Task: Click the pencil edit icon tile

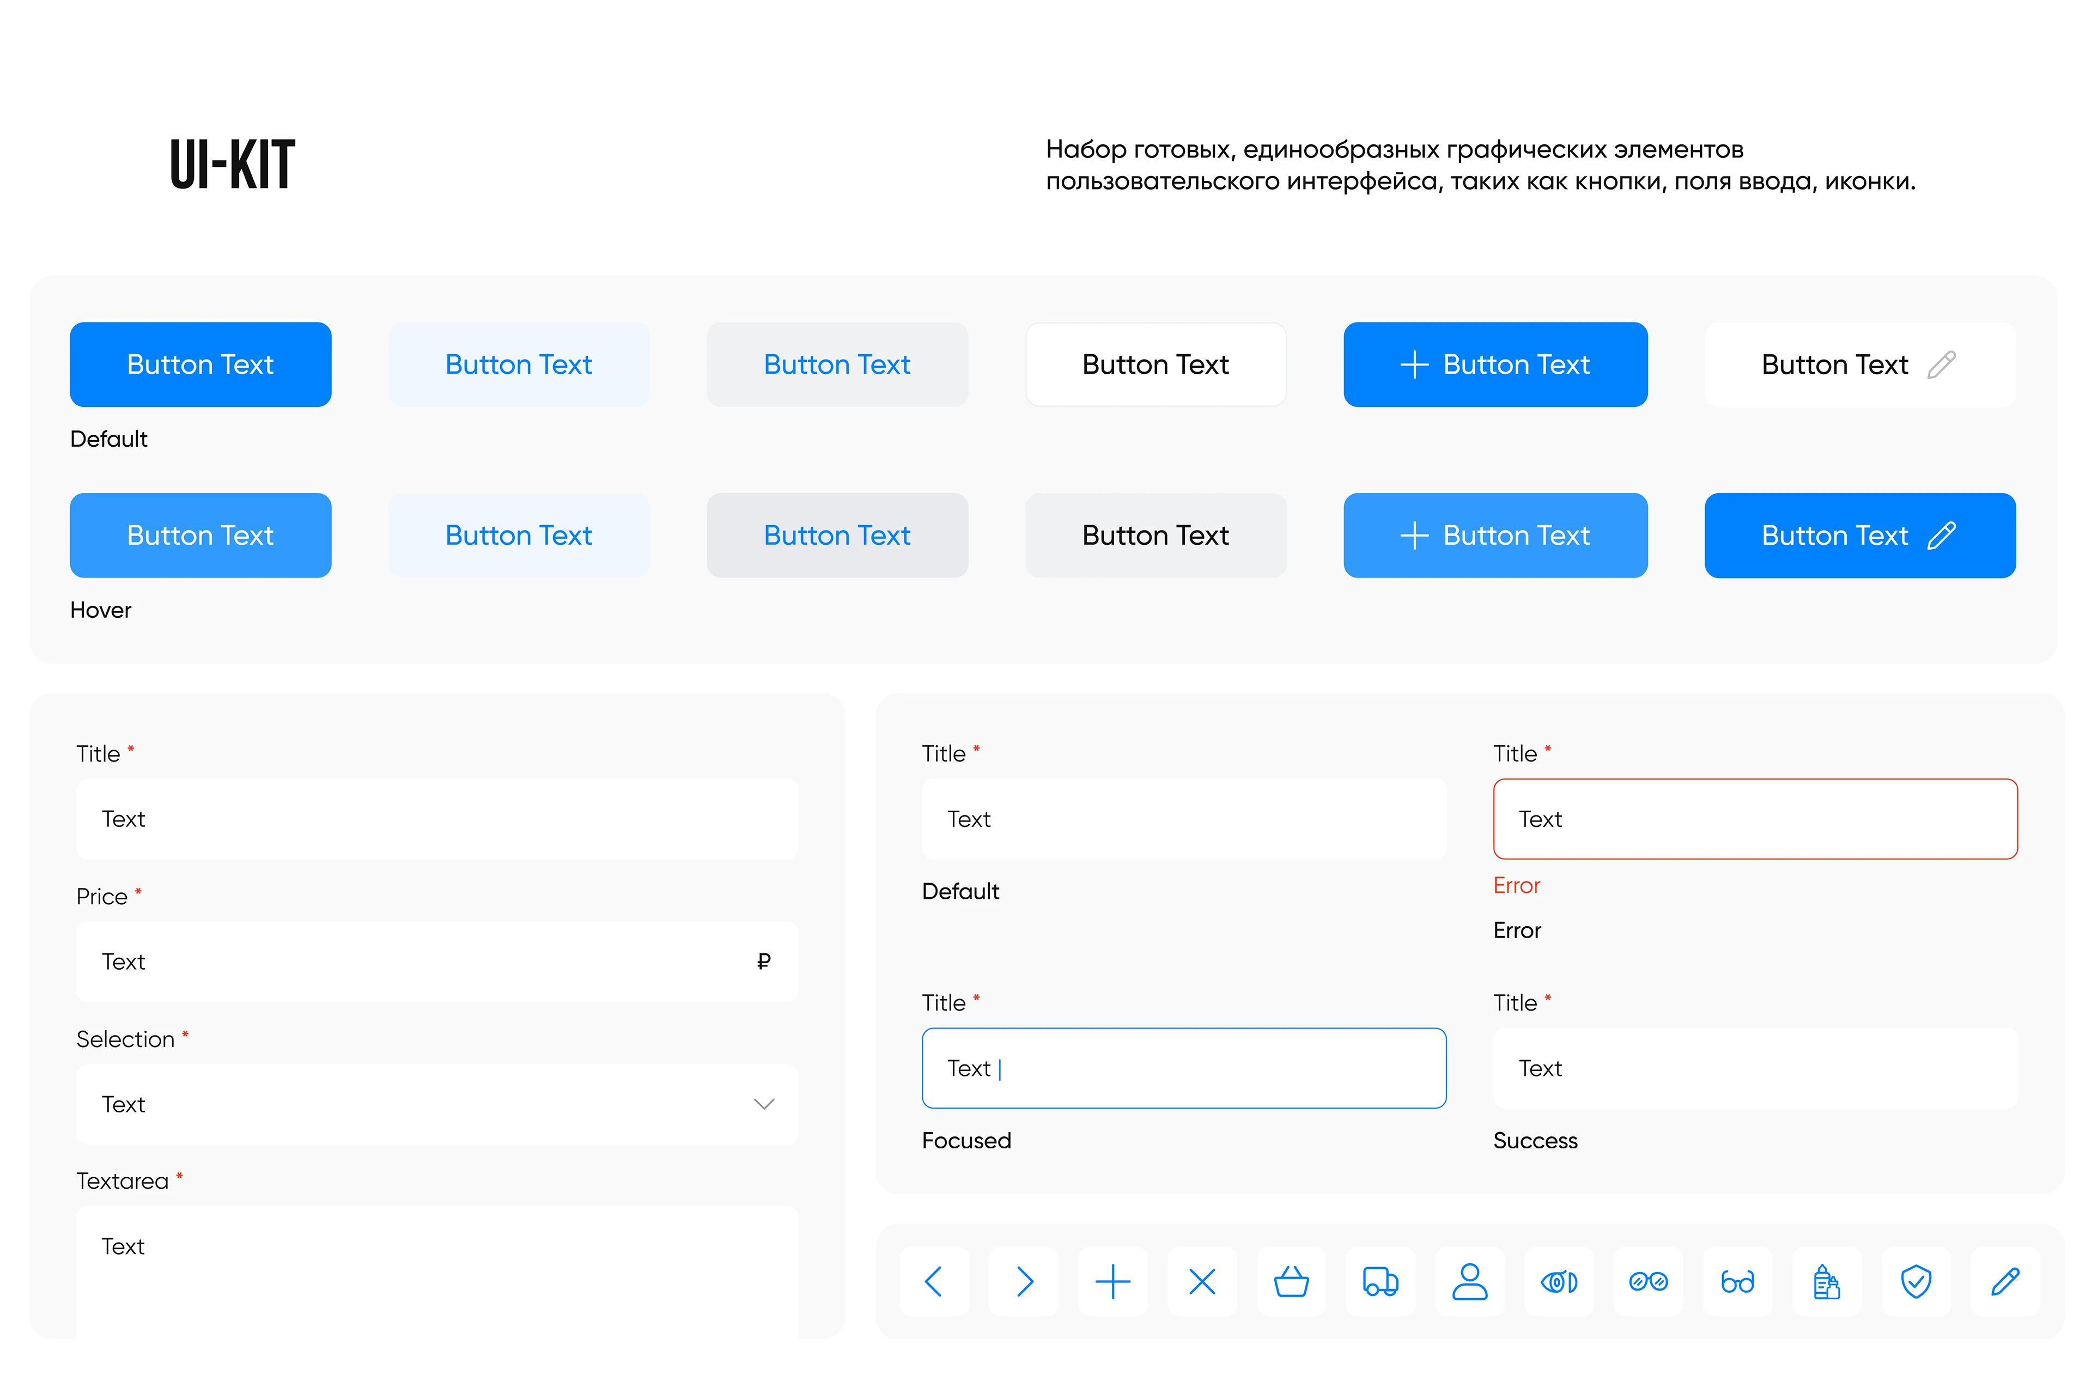Action: coord(2005,1282)
